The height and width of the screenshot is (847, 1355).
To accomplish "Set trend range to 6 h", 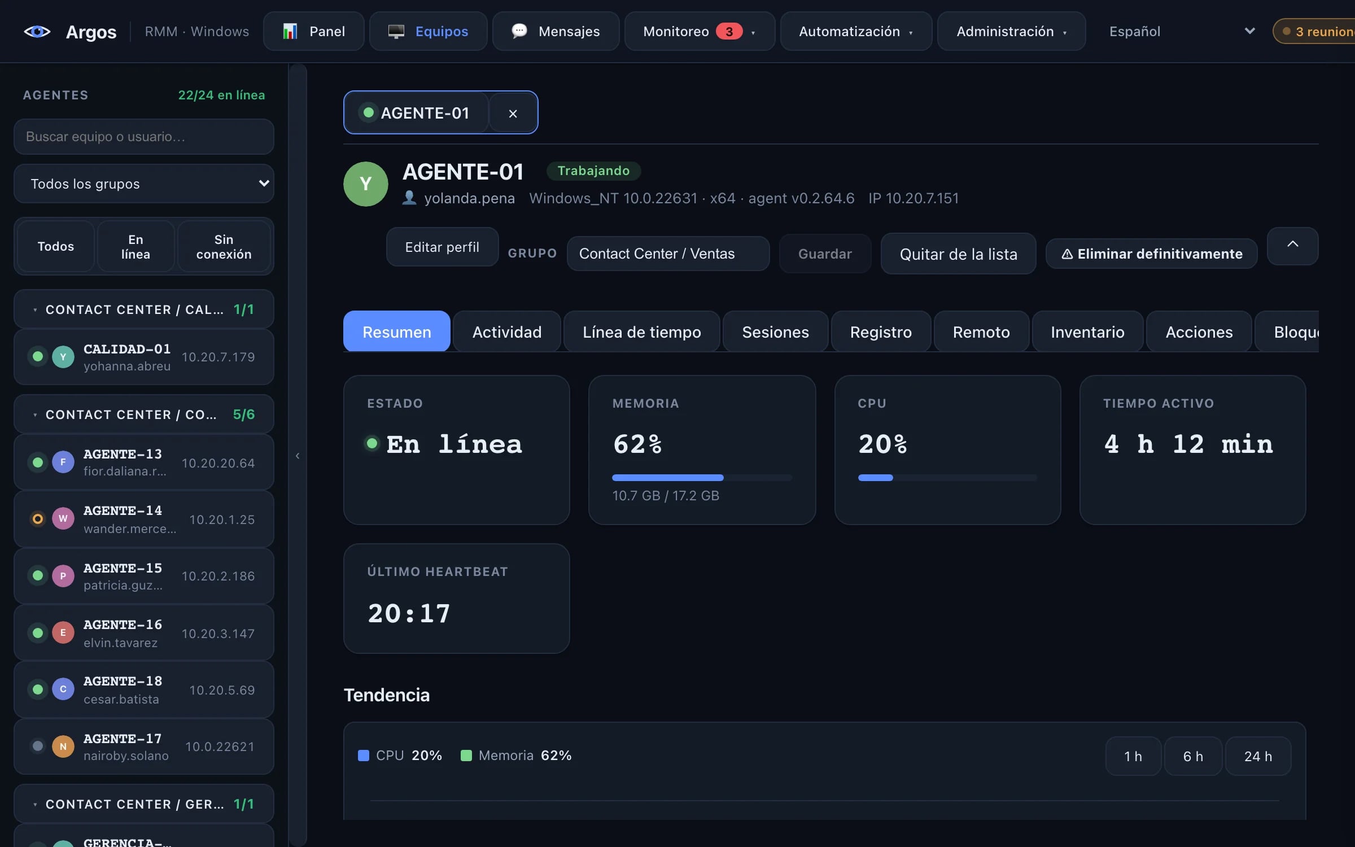I will (x=1193, y=756).
